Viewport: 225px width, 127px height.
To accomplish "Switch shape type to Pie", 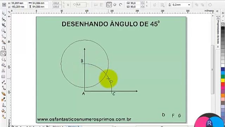I will [x=115, y=5].
